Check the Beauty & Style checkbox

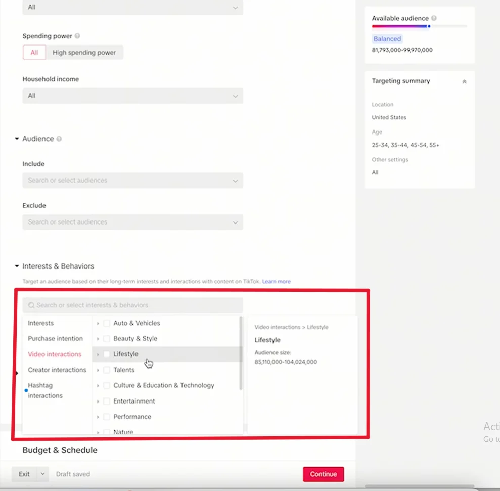click(x=107, y=338)
